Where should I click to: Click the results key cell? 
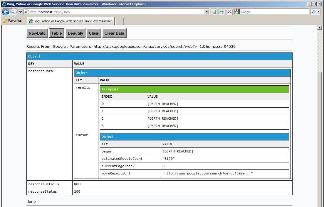(86, 107)
